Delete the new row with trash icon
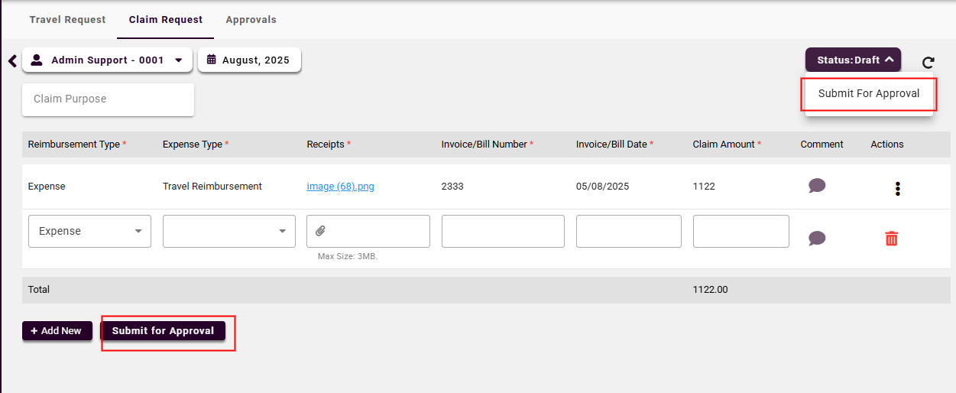This screenshot has width=956, height=393. click(891, 239)
